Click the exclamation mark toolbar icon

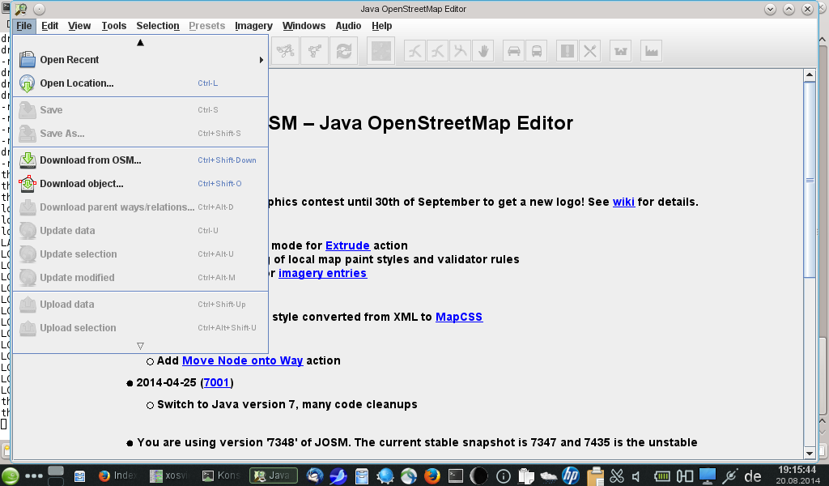point(567,51)
